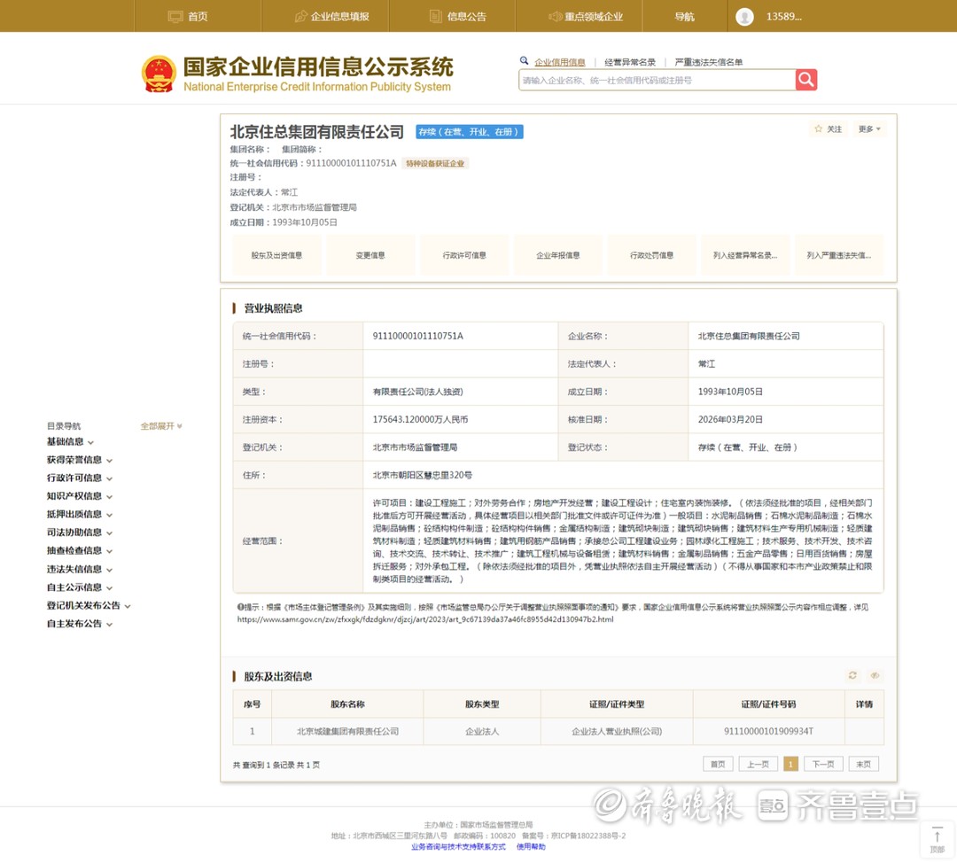Expand 自主发布公告 in sidebar navigation
This screenshot has height=863, width=957.
coord(80,624)
